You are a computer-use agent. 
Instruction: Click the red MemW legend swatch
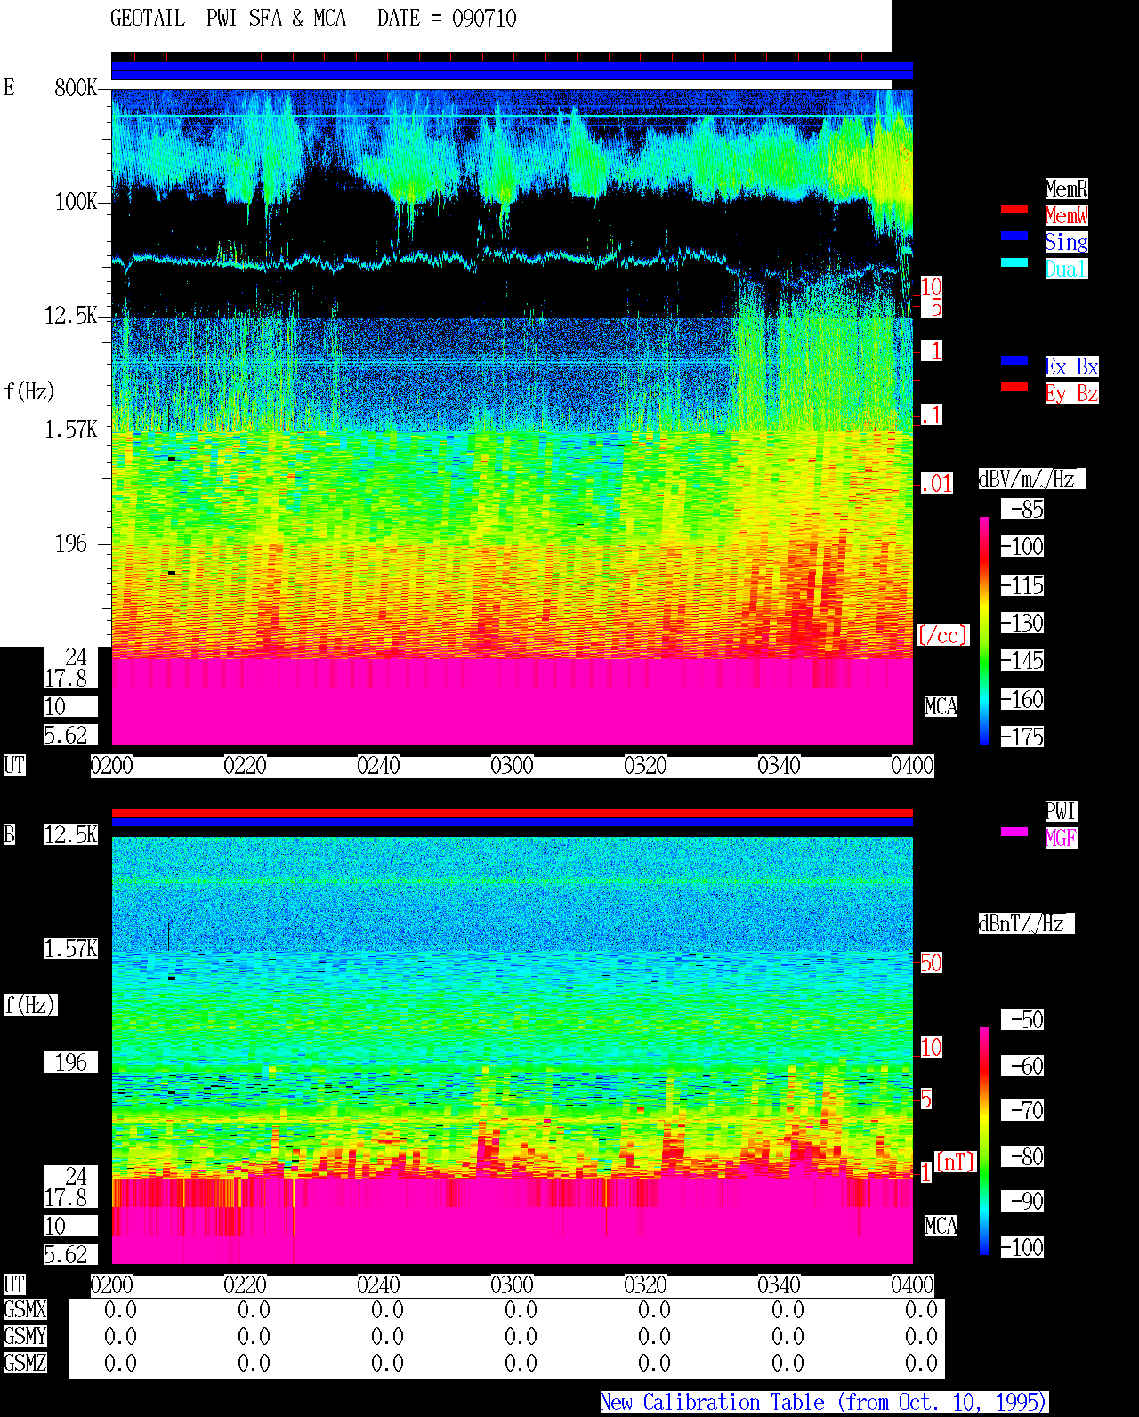click(1014, 209)
